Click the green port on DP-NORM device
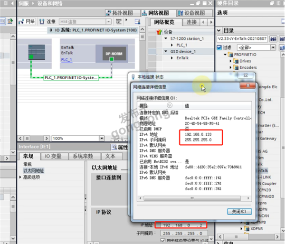The image size is (285, 244). pos(112,59)
